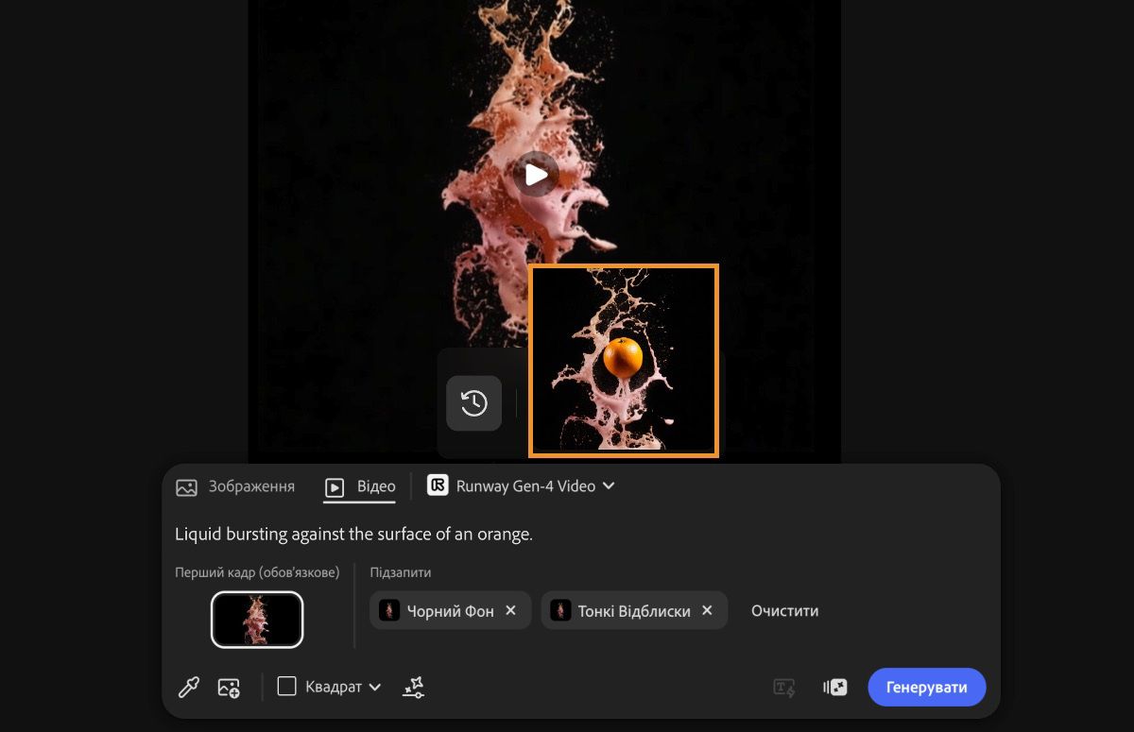Click the Runway logo icon
Viewport: 1134px width, 732px height.
pyautogui.click(x=438, y=485)
